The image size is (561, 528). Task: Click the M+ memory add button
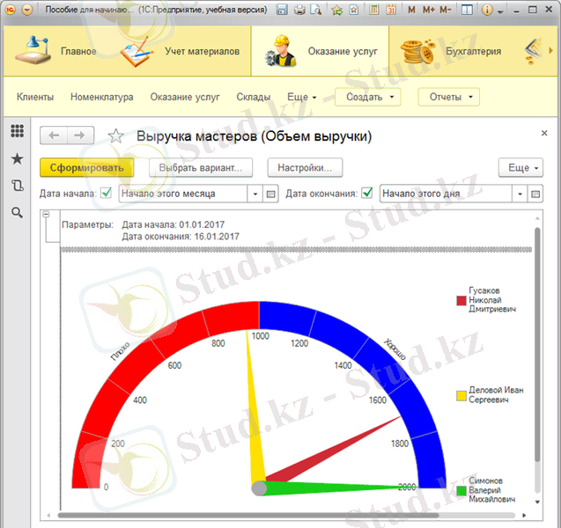click(428, 10)
